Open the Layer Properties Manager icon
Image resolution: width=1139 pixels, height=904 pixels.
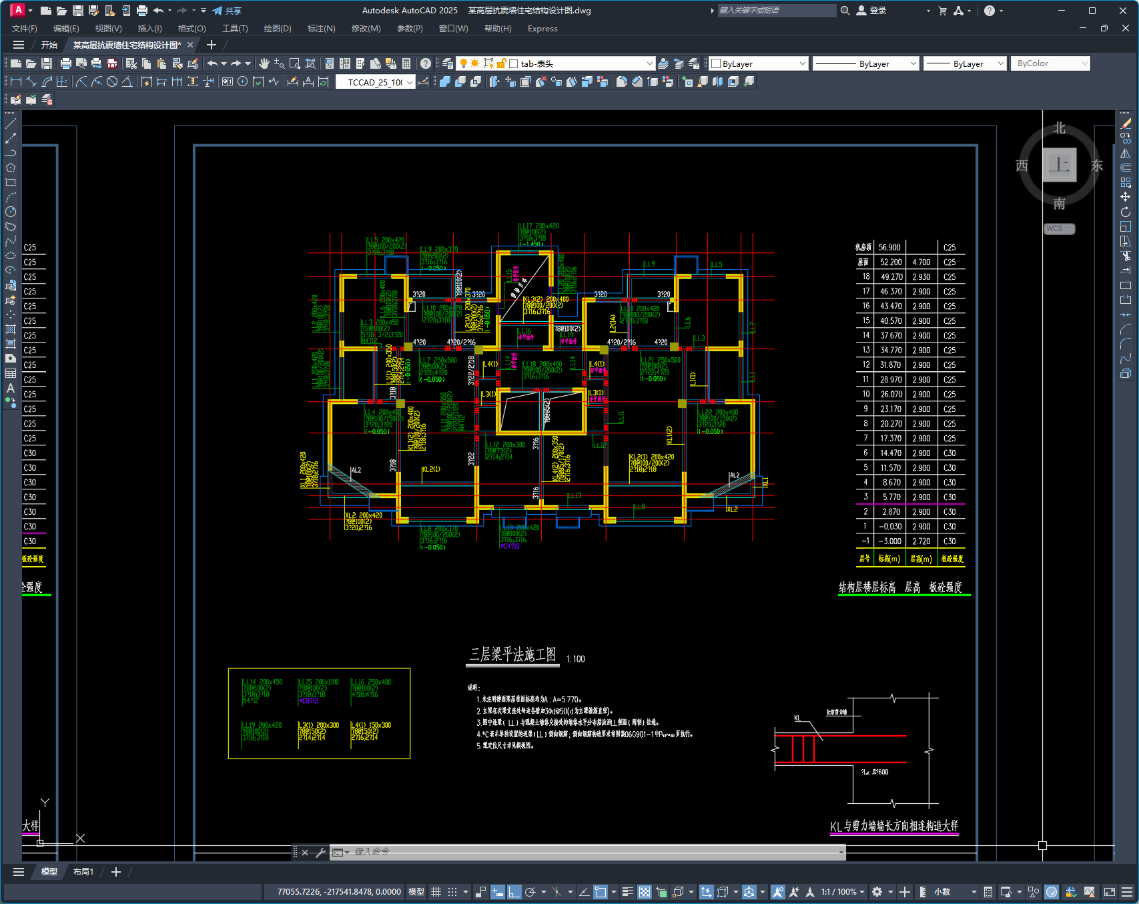click(448, 63)
